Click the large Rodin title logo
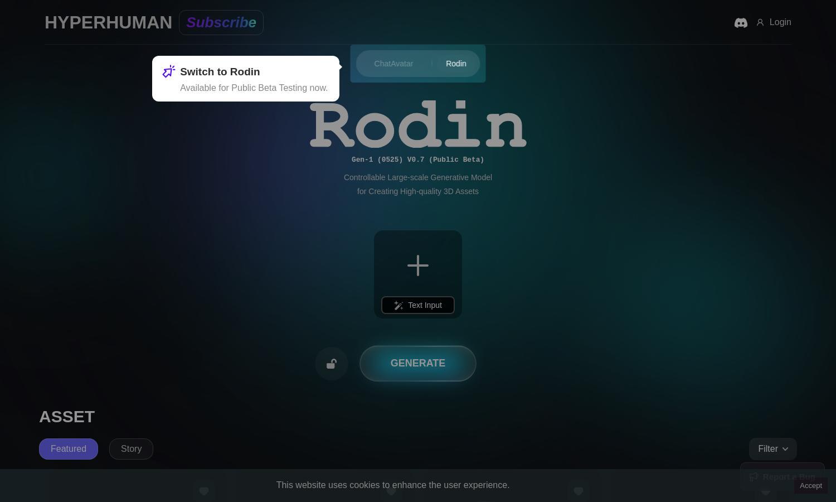 418,124
